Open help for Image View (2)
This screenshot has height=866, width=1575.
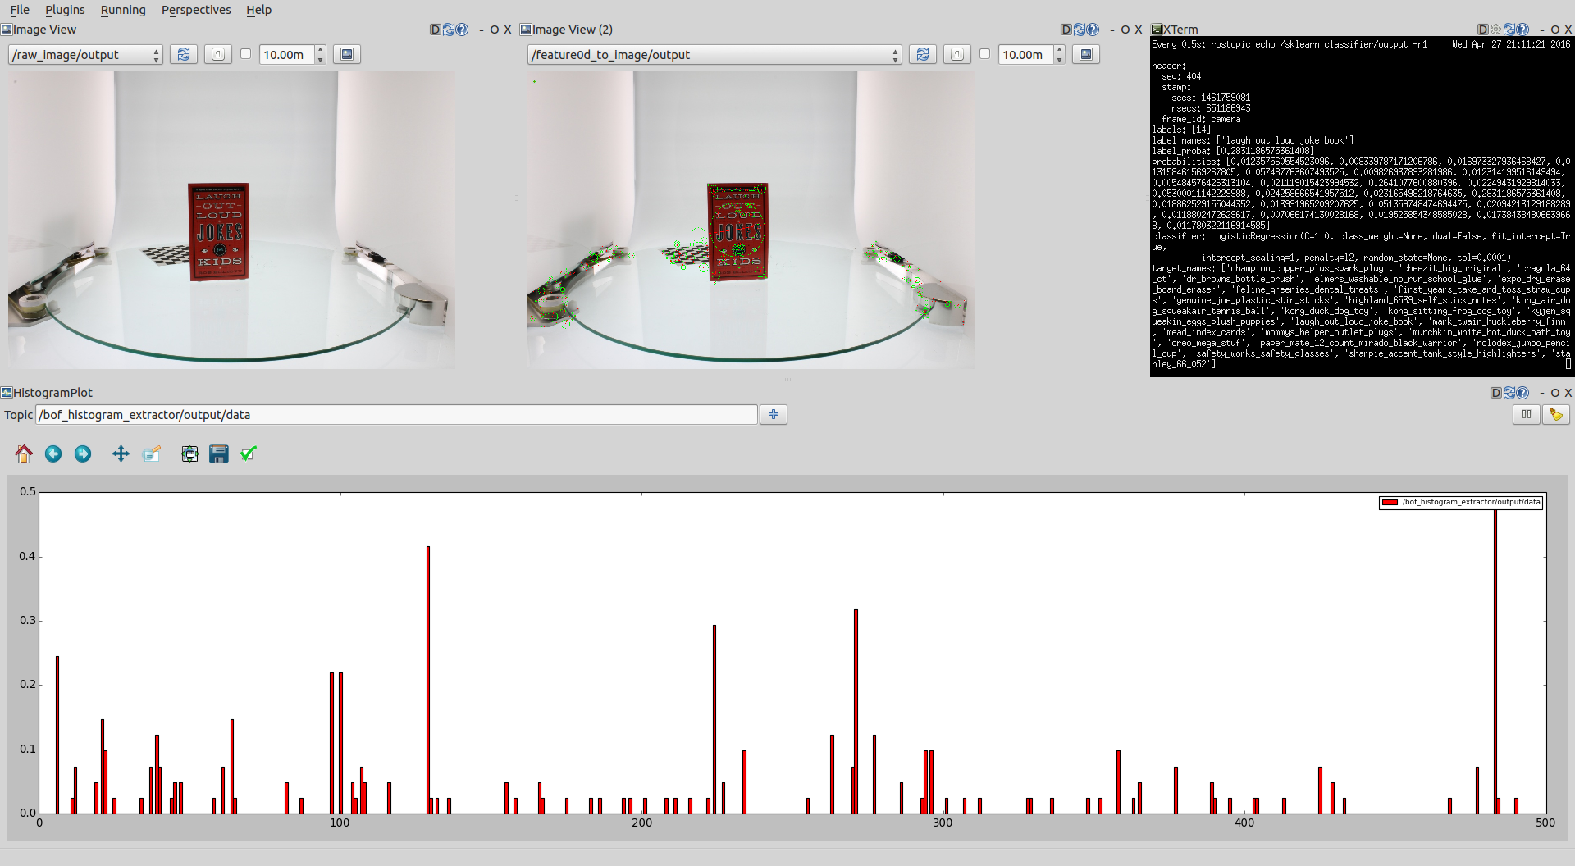(x=1093, y=30)
